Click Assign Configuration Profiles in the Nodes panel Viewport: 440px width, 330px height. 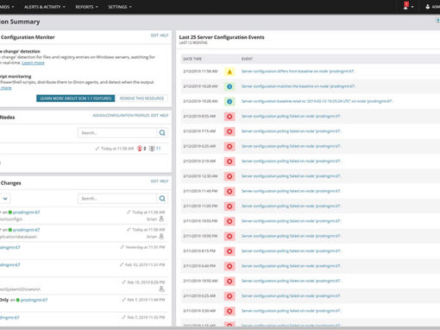121,116
